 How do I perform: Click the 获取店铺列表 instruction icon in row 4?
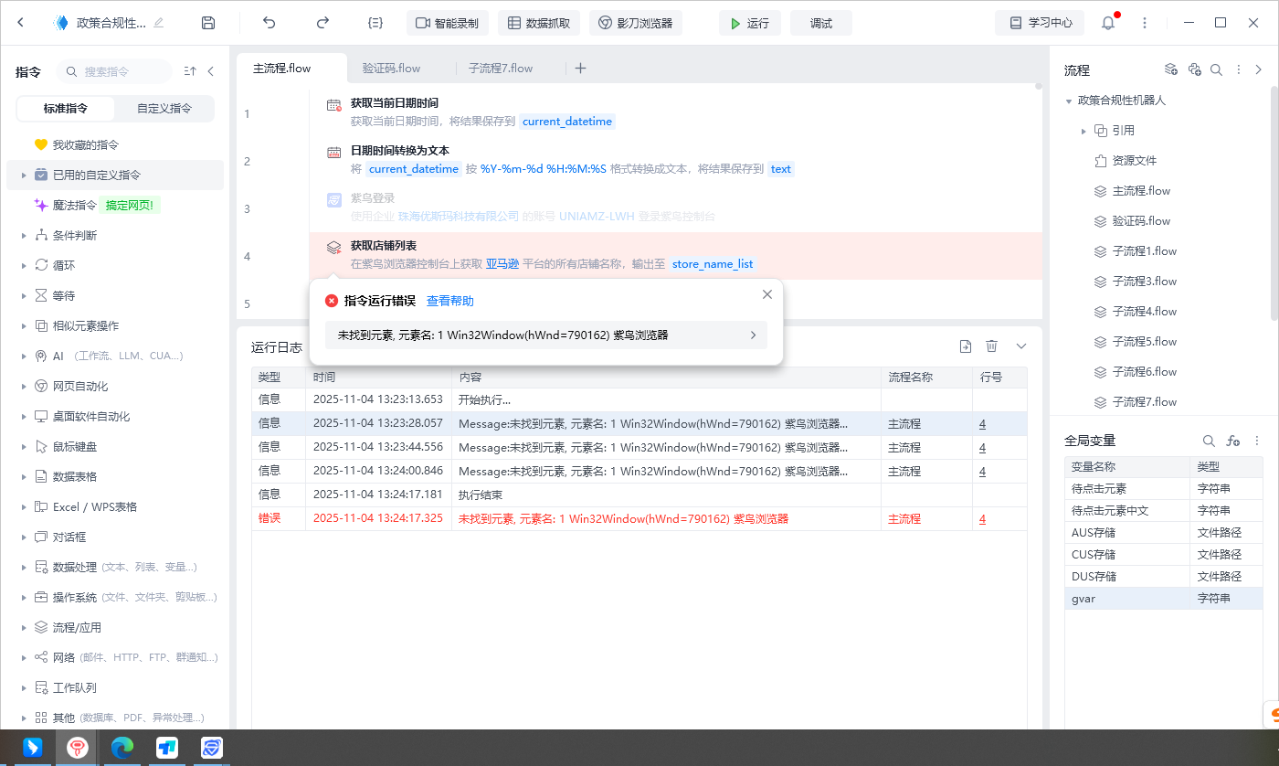pyautogui.click(x=334, y=247)
